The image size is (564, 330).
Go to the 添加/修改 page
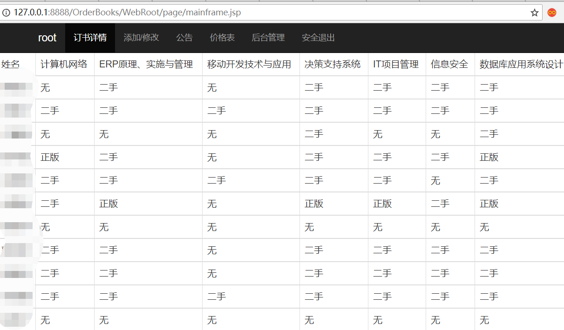click(141, 38)
